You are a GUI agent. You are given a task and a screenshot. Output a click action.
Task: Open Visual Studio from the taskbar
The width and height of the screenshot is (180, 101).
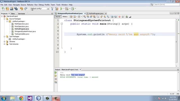click(x=30, y=98)
